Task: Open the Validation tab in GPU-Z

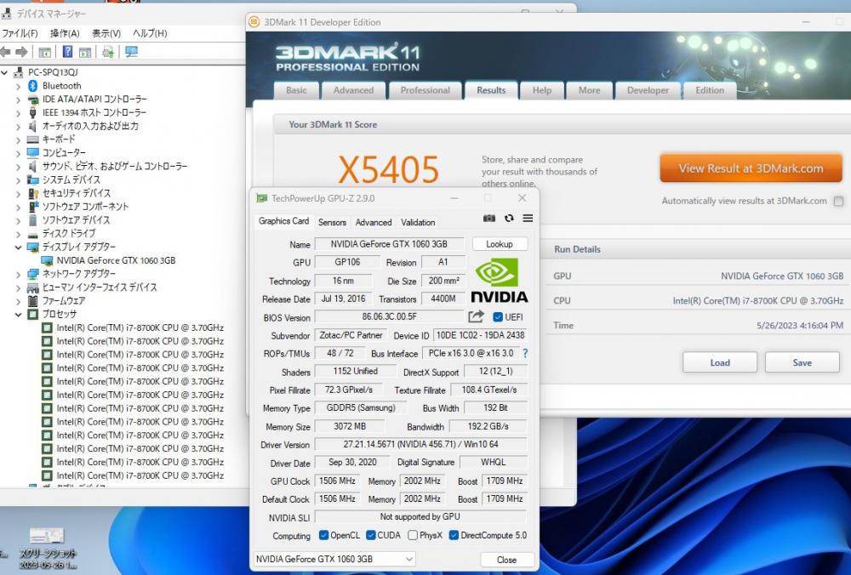Action: [418, 222]
